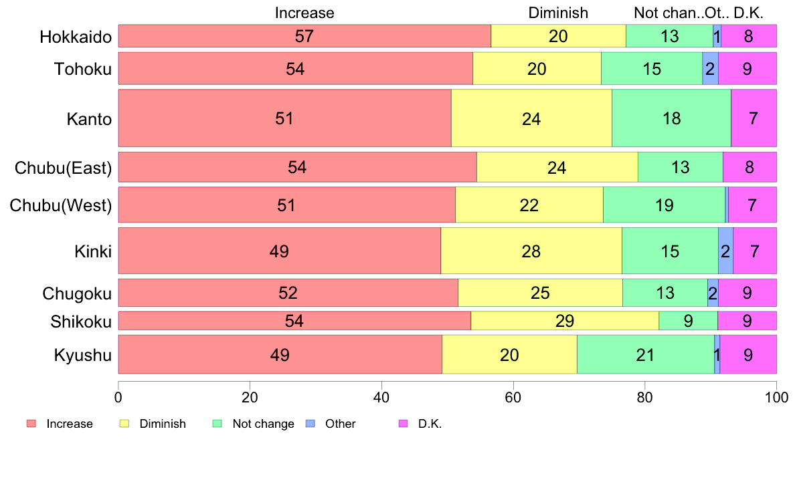Click the 100 tick label on x-axis
Image resolution: width=795 pixels, height=492 pixels.
(776, 397)
